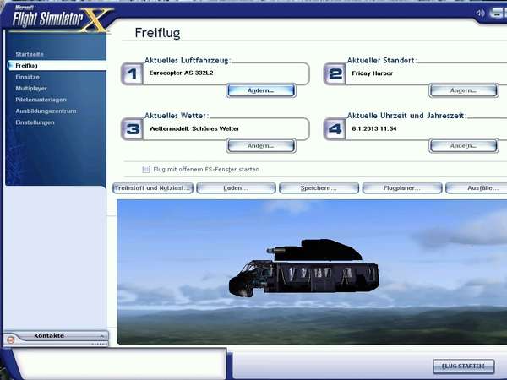Open Pilotenunterlagen in the sidebar
The width and height of the screenshot is (507, 380).
(x=41, y=100)
